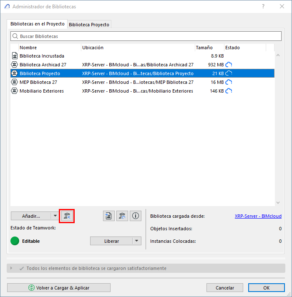Image resolution: width=292 pixels, height=297 pixels.
Task: Click location path ending Biblioteca Archicad 27
Action: point(138,65)
